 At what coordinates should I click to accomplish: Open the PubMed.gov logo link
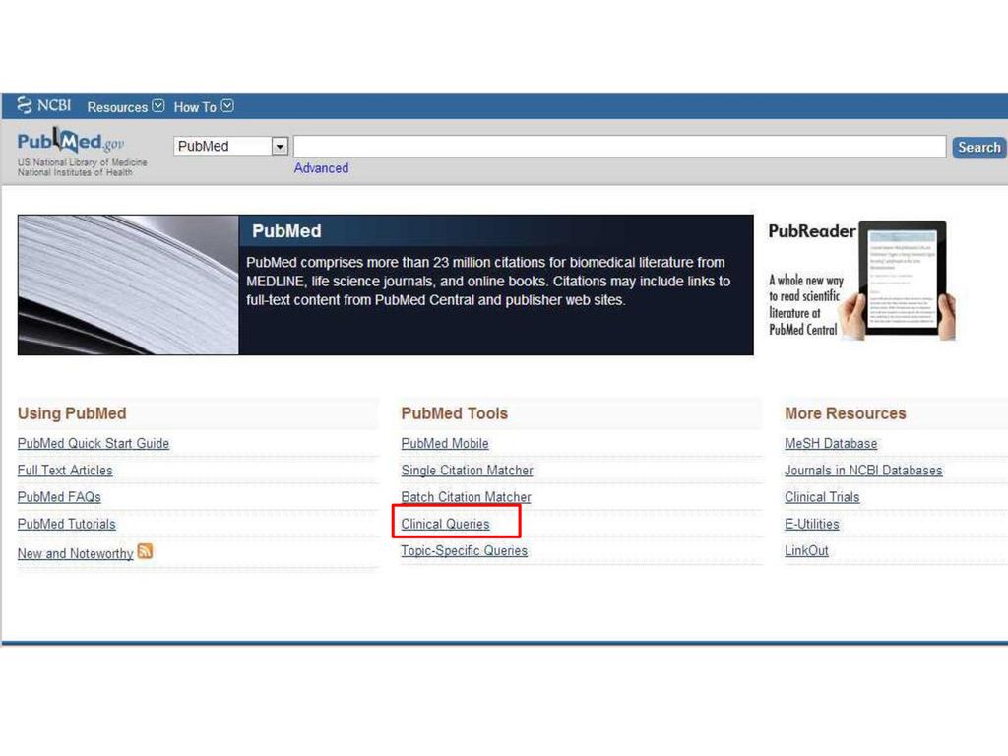(x=71, y=142)
